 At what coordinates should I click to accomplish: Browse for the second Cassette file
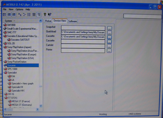point(109,42)
